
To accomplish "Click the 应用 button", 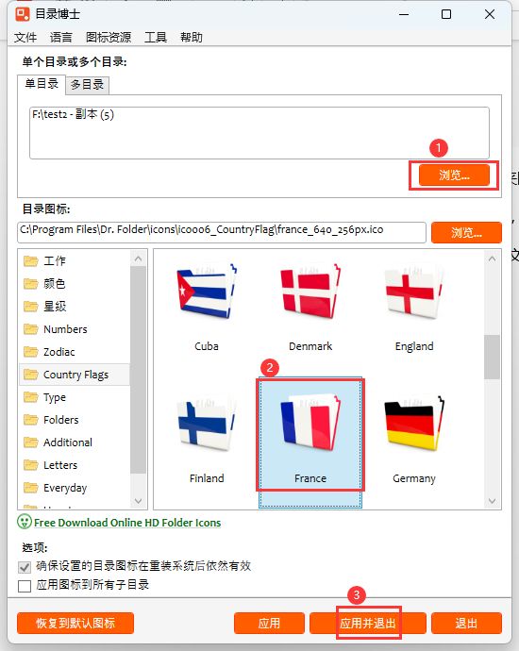I will tap(269, 624).
